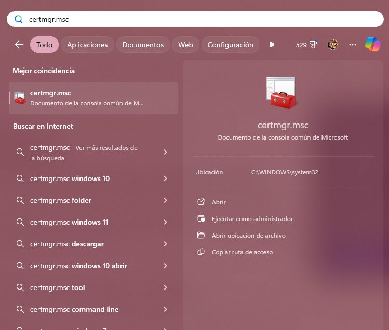Choose Abrir in the preview pane
The width and height of the screenshot is (389, 330).
click(219, 202)
